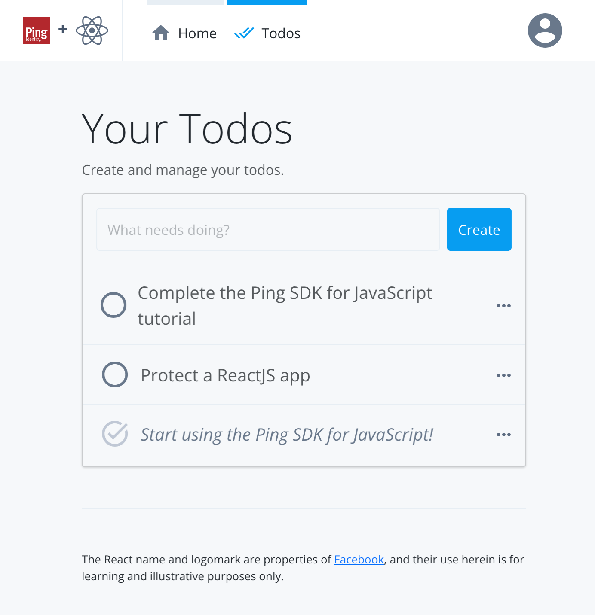The height and width of the screenshot is (615, 595).
Task: Click the Home house icon
Action: (x=161, y=33)
